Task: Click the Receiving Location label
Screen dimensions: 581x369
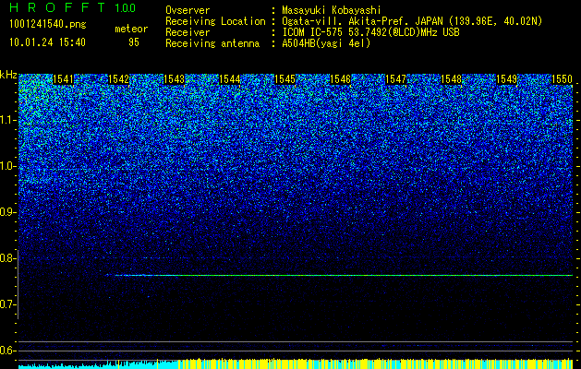Action: (215, 21)
